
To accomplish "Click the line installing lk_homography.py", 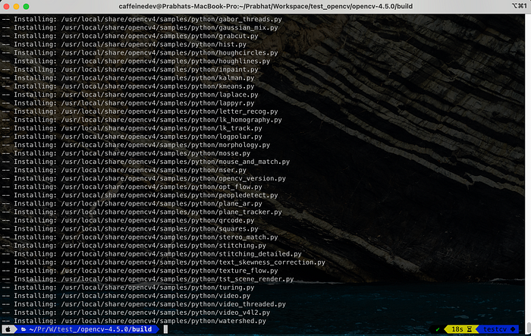I will point(142,120).
